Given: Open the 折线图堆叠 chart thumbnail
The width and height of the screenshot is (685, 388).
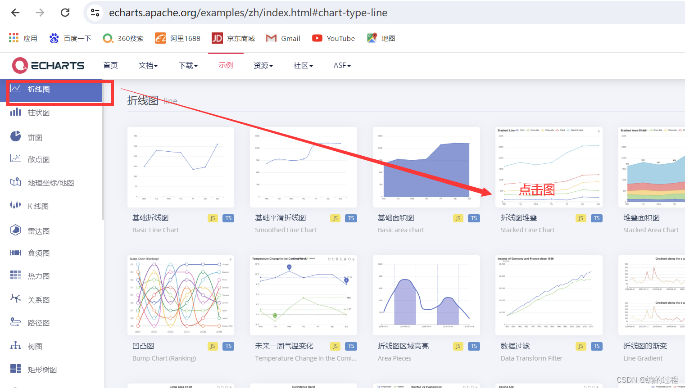Looking at the screenshot, I should click(549, 167).
